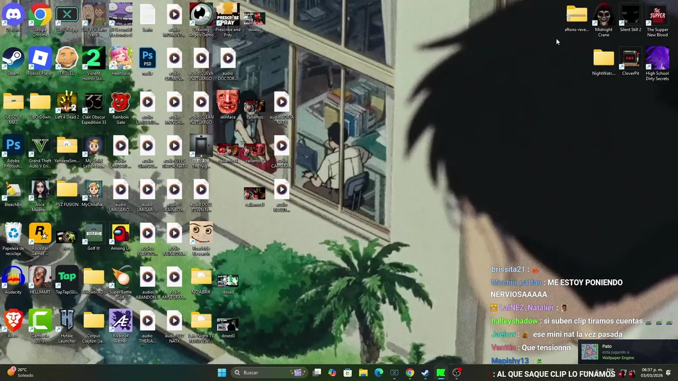Select the Rainbow Gate shortcut

[121, 108]
